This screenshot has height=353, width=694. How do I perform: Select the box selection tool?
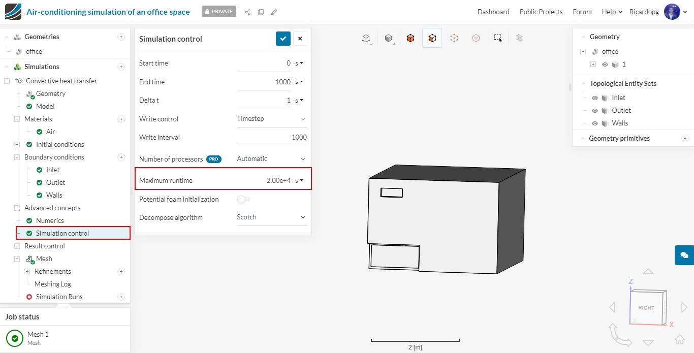498,38
